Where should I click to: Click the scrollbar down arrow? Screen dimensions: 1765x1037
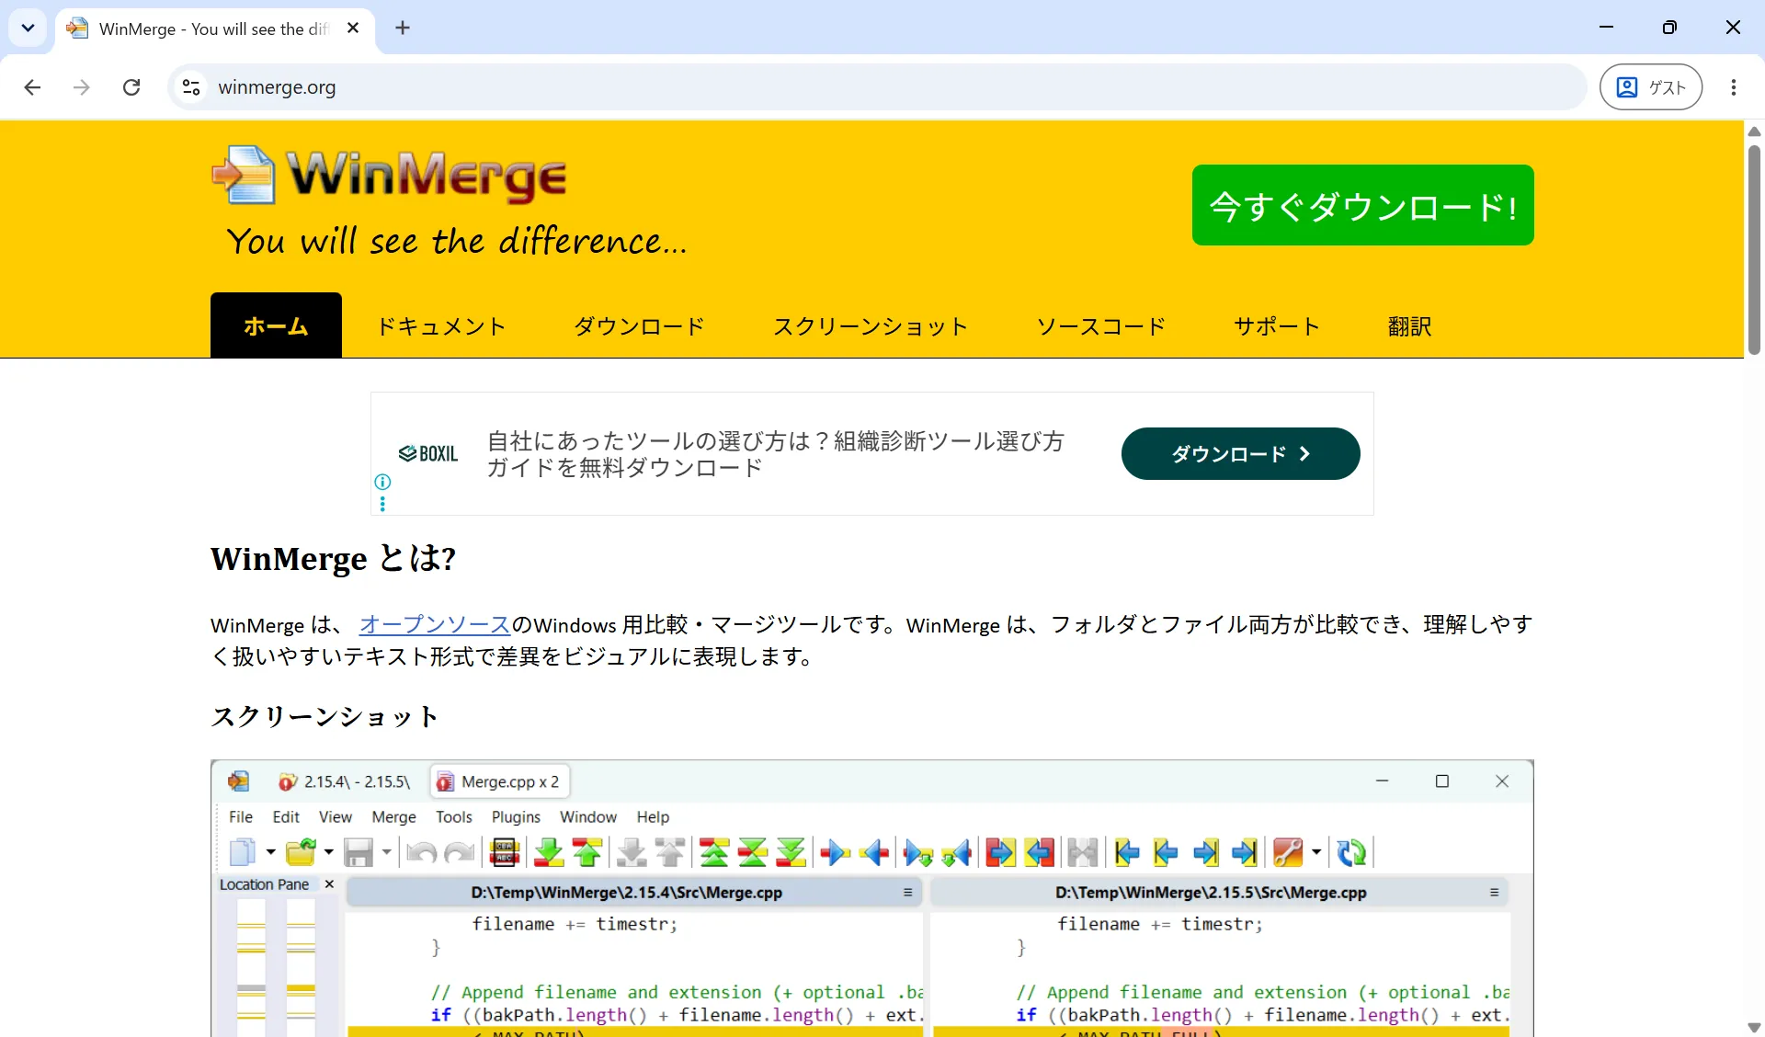tap(1754, 1027)
